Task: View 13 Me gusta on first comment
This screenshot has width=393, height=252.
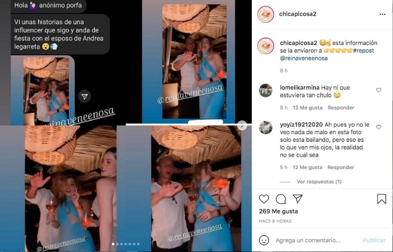Action: click(x=308, y=108)
